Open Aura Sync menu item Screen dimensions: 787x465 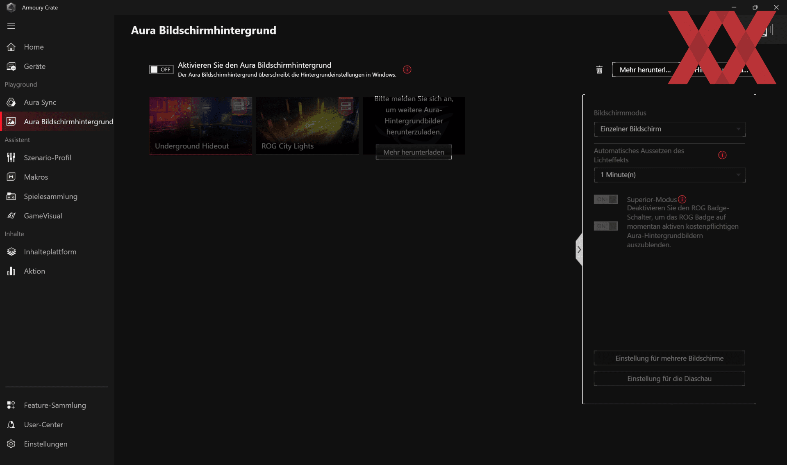(57, 103)
